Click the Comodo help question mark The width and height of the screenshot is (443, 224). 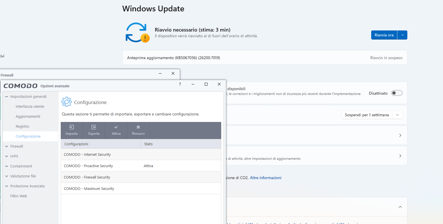180,84
